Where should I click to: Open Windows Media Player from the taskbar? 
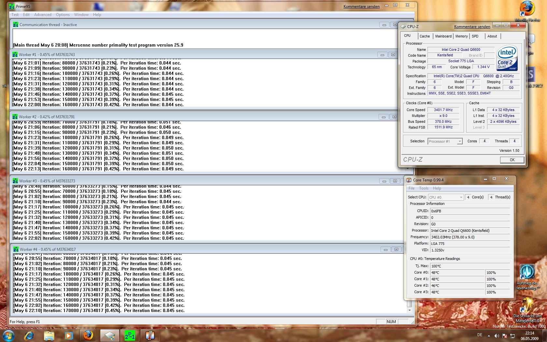(68, 335)
